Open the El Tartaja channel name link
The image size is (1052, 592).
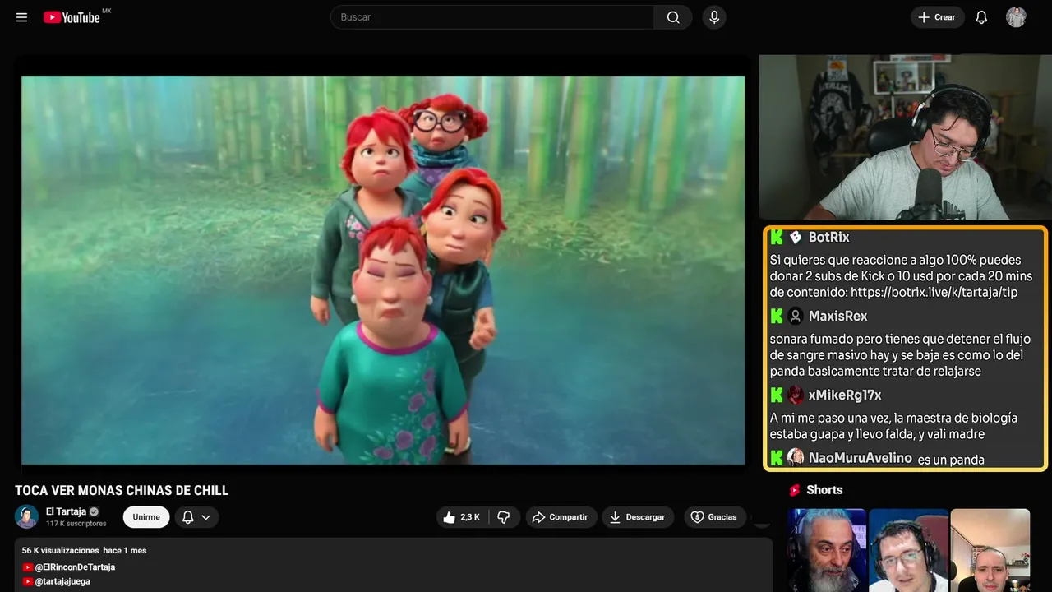[66, 511]
